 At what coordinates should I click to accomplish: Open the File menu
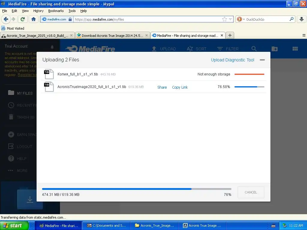[4, 11]
